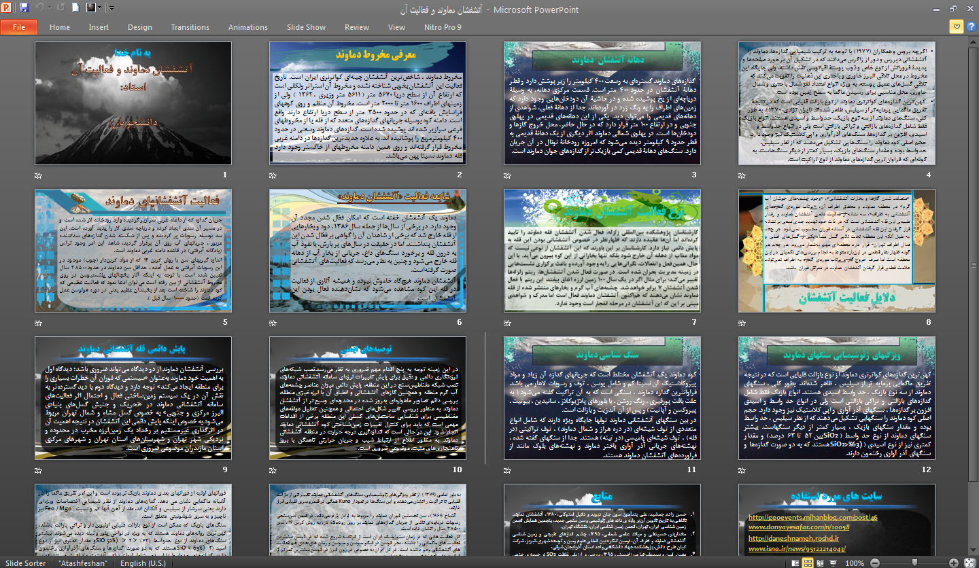This screenshot has width=979, height=568.
Task: Click the zoom out minus button
Action: [874, 563]
